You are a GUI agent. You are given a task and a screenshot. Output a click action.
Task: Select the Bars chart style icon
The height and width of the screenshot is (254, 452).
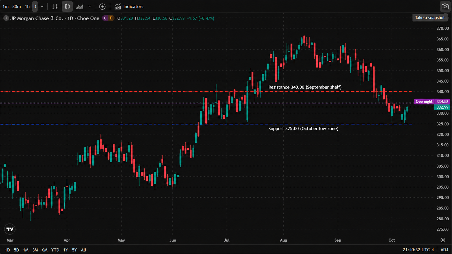(55, 6)
